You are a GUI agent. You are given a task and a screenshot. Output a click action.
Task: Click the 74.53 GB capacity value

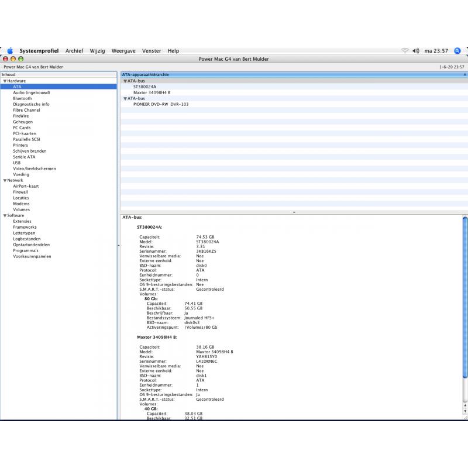click(205, 237)
